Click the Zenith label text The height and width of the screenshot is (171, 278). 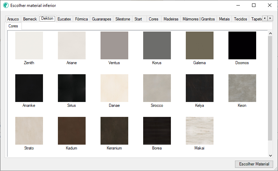[x=29, y=63]
